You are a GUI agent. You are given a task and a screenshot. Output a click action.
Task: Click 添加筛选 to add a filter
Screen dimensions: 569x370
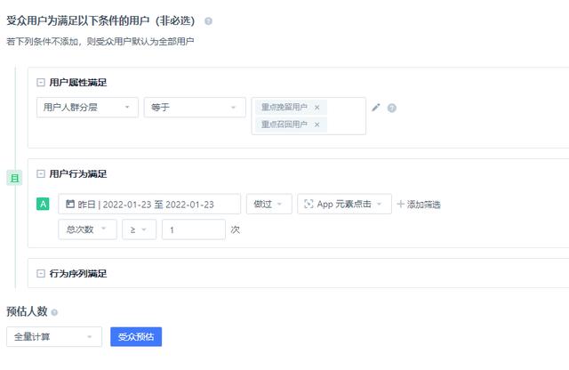click(419, 205)
